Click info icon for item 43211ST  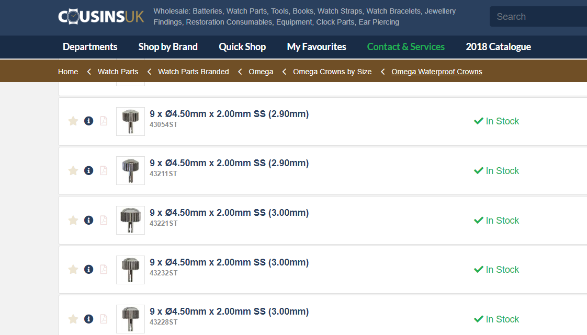[88, 171]
